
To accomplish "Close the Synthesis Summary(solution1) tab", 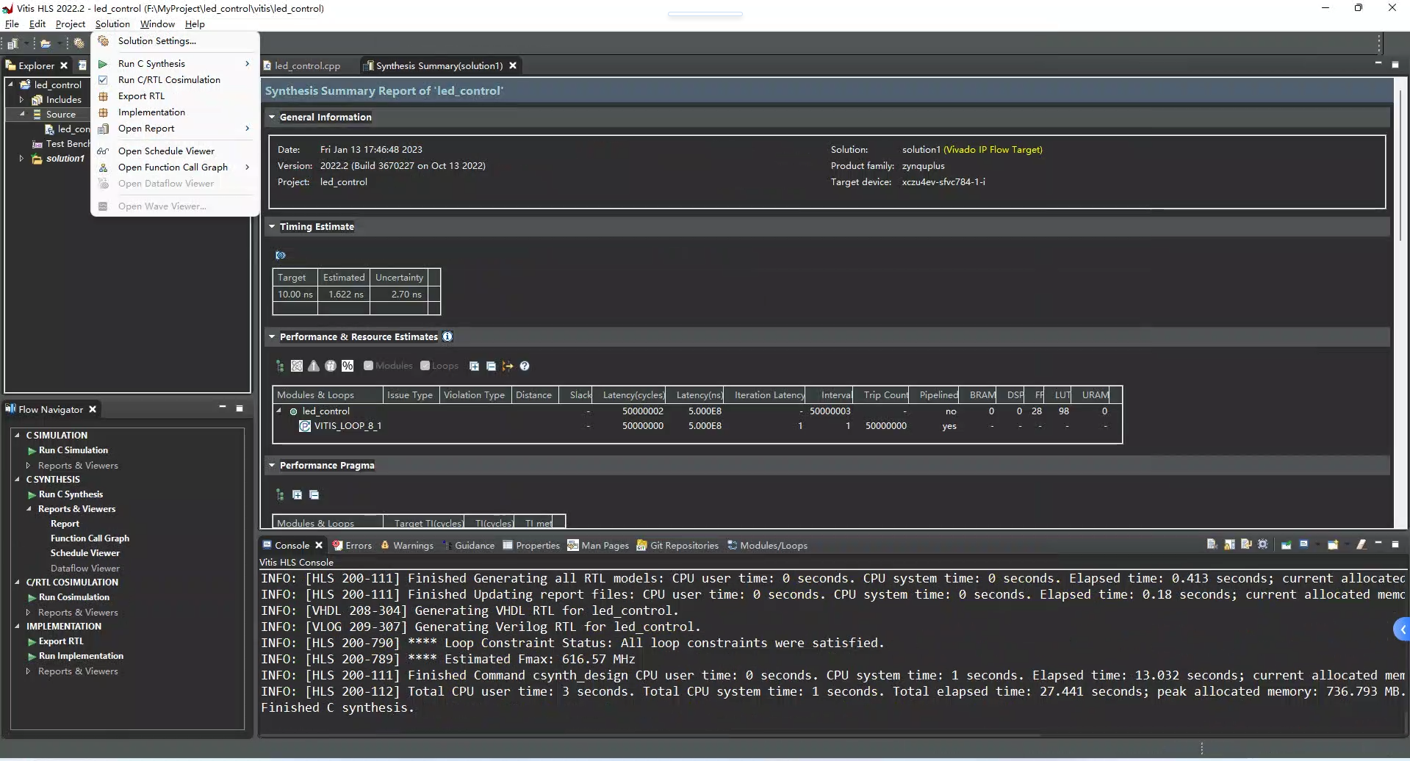I will [513, 66].
